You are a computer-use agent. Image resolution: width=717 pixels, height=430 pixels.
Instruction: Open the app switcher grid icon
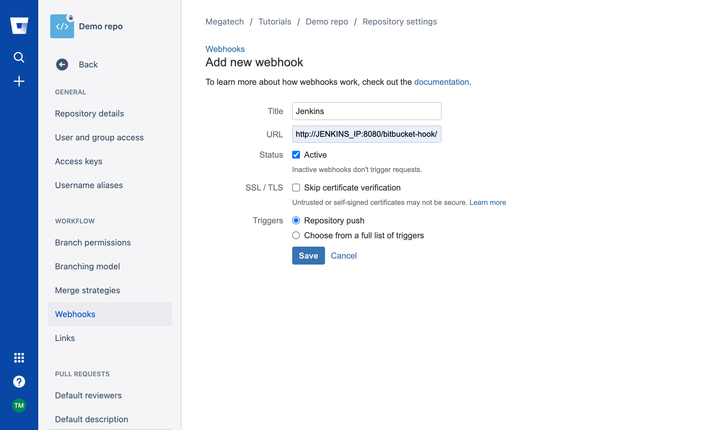[19, 357]
